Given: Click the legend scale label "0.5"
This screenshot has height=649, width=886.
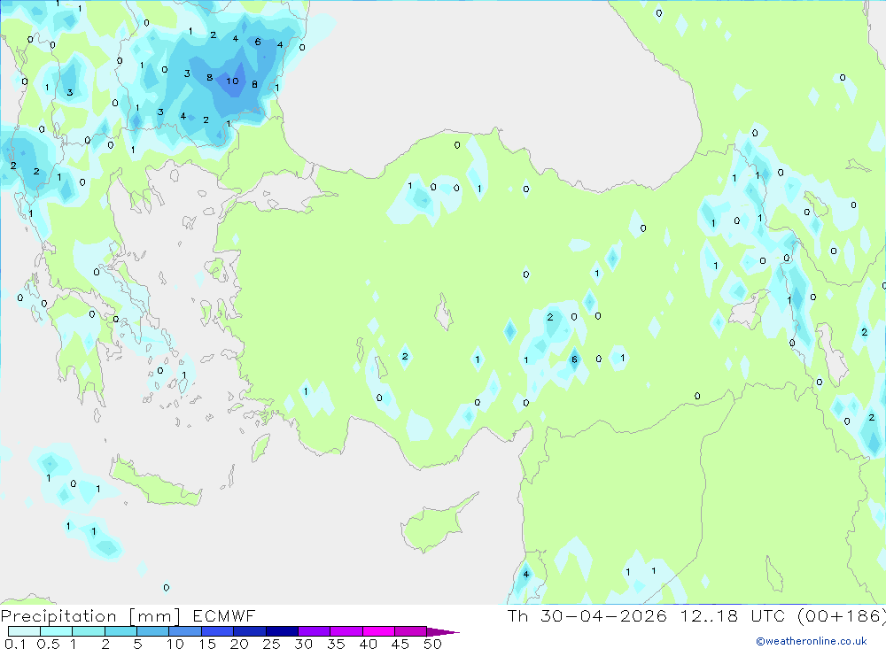Looking at the screenshot, I should pos(48,644).
